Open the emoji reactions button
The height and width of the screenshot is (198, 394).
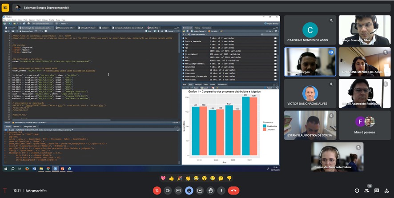[189, 191]
